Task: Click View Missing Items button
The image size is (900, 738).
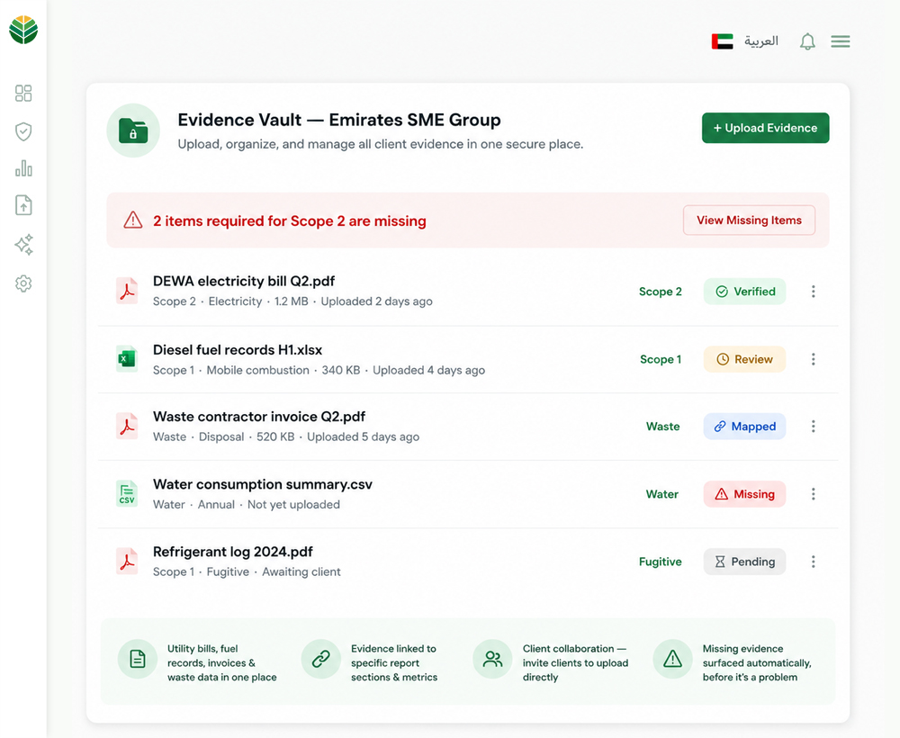Action: point(749,220)
